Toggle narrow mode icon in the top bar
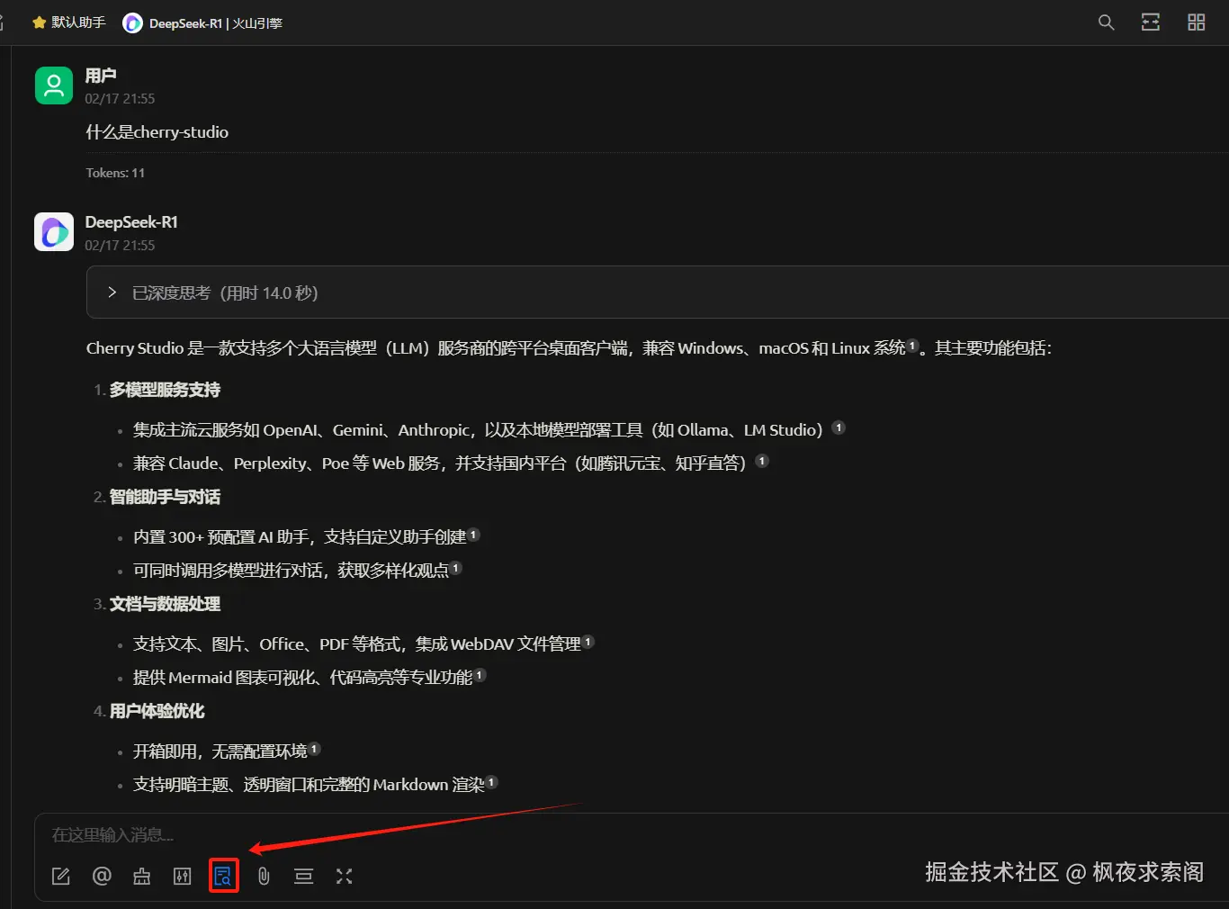Viewport: 1229px width, 909px height. tap(1151, 22)
